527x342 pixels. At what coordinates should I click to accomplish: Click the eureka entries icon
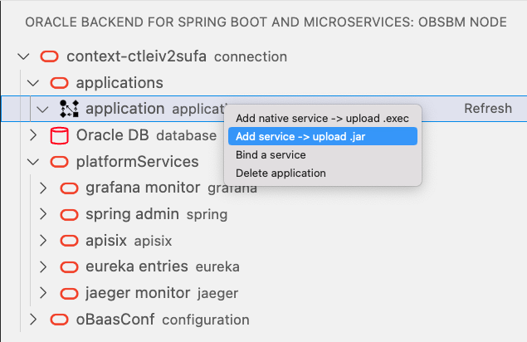coord(69,266)
